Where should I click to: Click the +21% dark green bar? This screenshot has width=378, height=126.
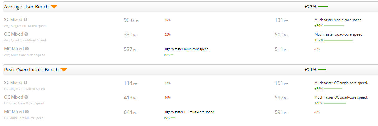[x=322, y=69]
